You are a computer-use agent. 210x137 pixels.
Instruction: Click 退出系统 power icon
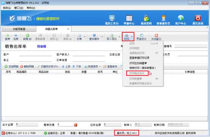(x=198, y=18)
